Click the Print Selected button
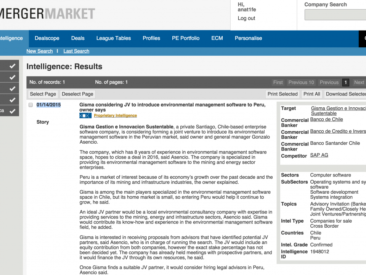This screenshot has height=275, width=366. pos(283,94)
